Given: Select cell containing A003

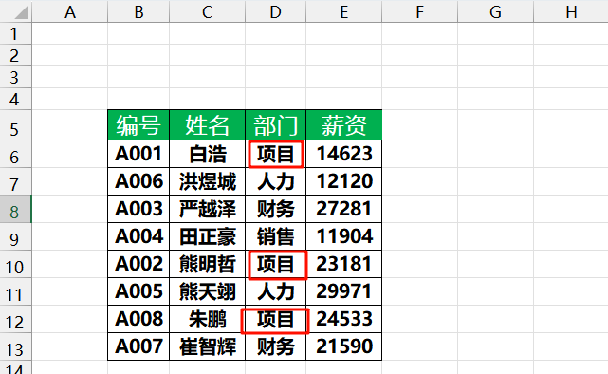Looking at the screenshot, I should pyautogui.click(x=138, y=209).
